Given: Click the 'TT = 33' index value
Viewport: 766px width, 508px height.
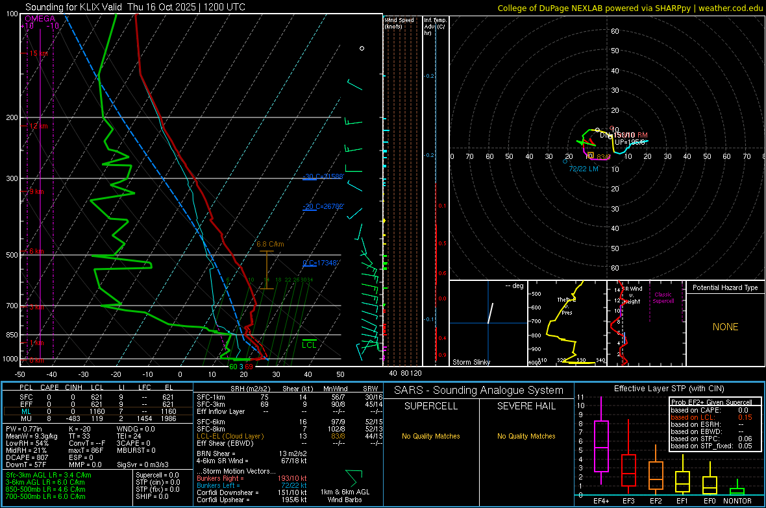Looking at the screenshot, I should tap(79, 436).
